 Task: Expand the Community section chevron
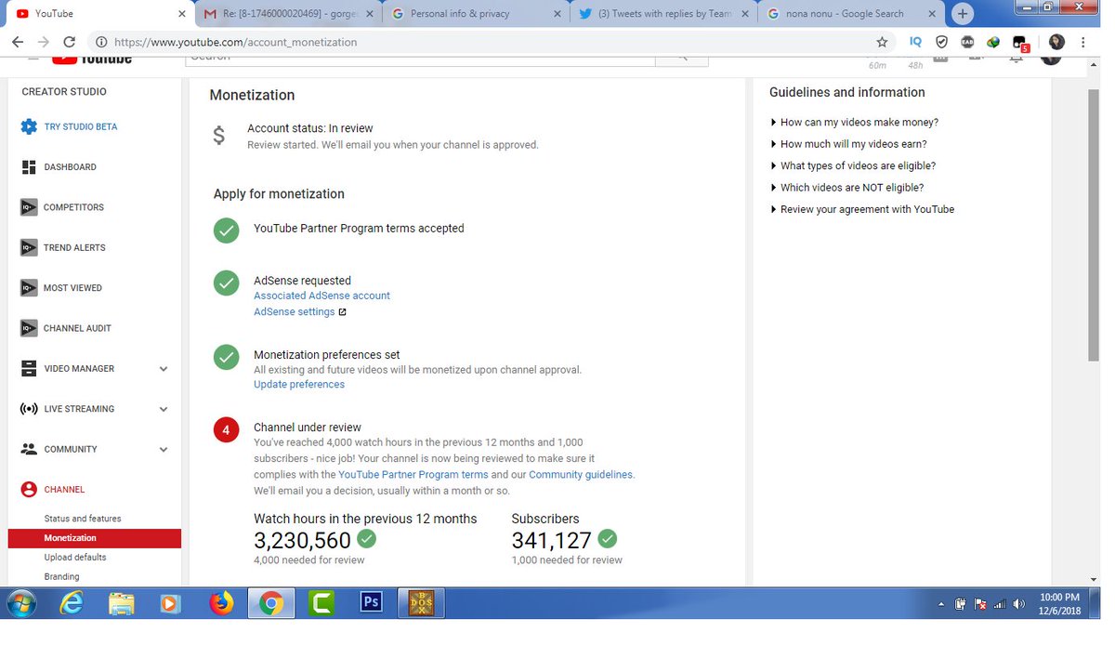click(164, 450)
